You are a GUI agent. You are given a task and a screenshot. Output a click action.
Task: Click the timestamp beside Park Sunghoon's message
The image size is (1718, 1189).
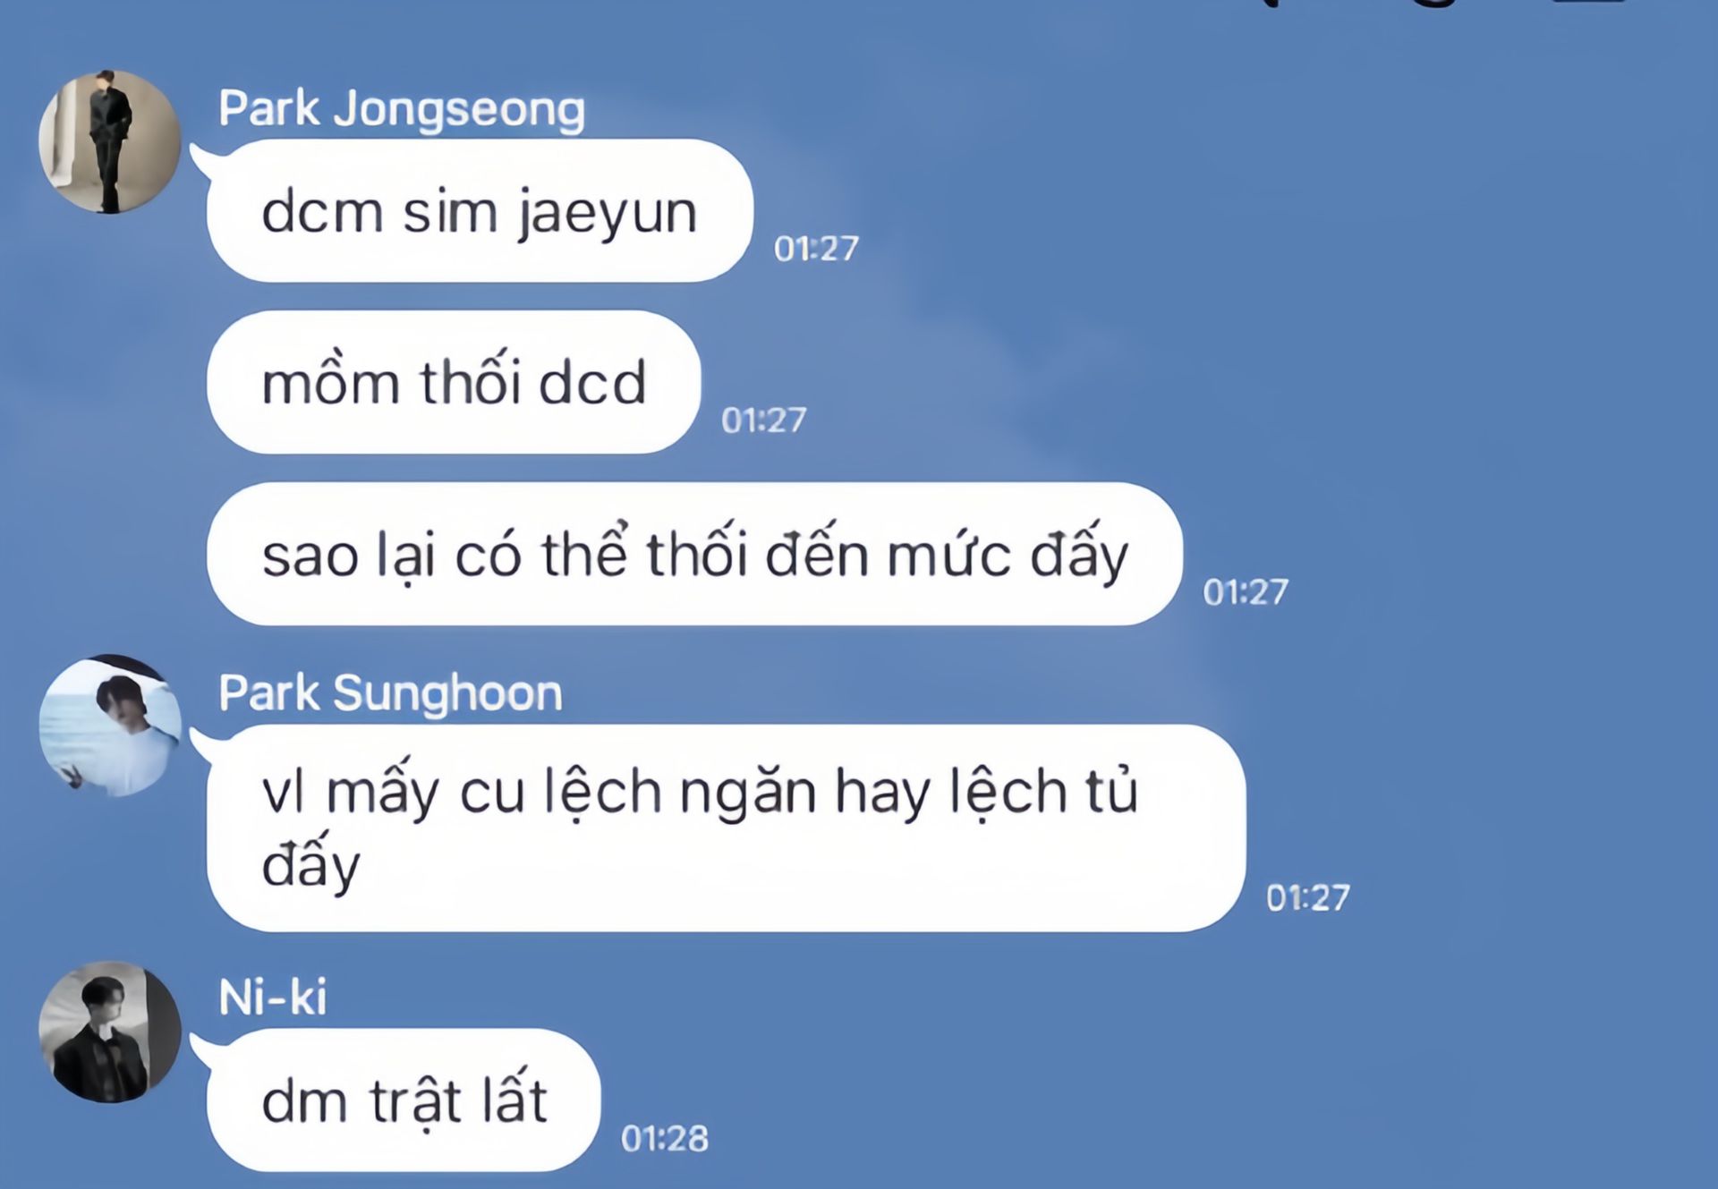[1308, 898]
